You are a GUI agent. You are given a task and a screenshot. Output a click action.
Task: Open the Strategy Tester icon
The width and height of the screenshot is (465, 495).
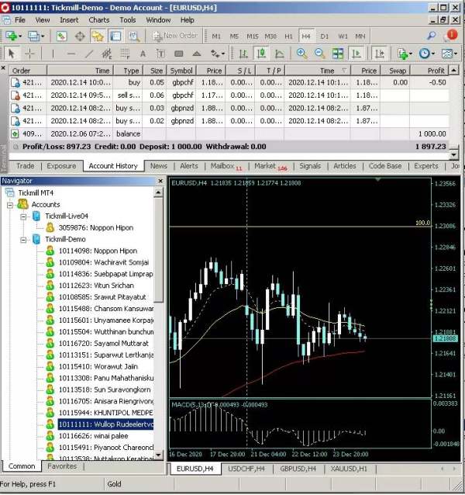coord(134,36)
